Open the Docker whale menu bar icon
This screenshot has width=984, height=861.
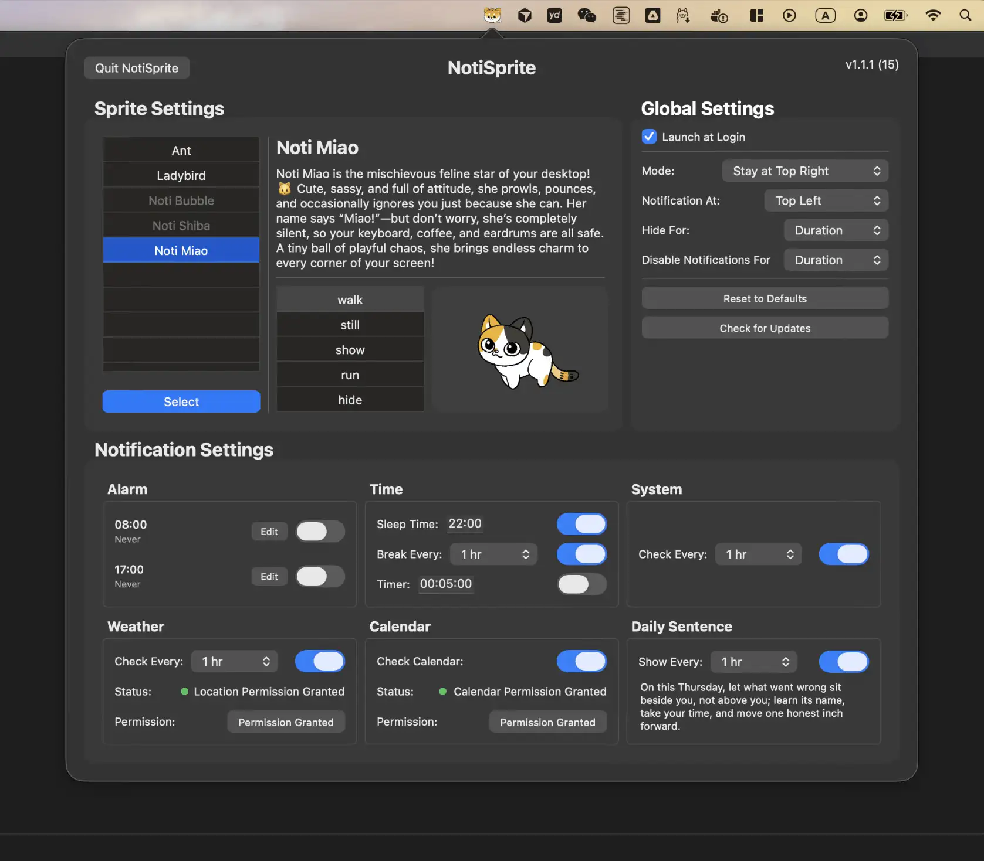tap(718, 16)
